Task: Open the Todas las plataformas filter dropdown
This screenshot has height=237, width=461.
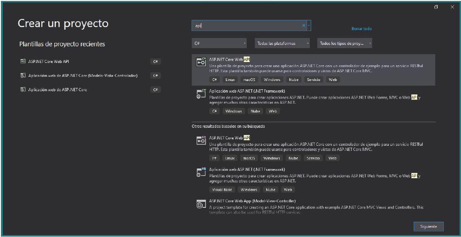Action: point(282,44)
